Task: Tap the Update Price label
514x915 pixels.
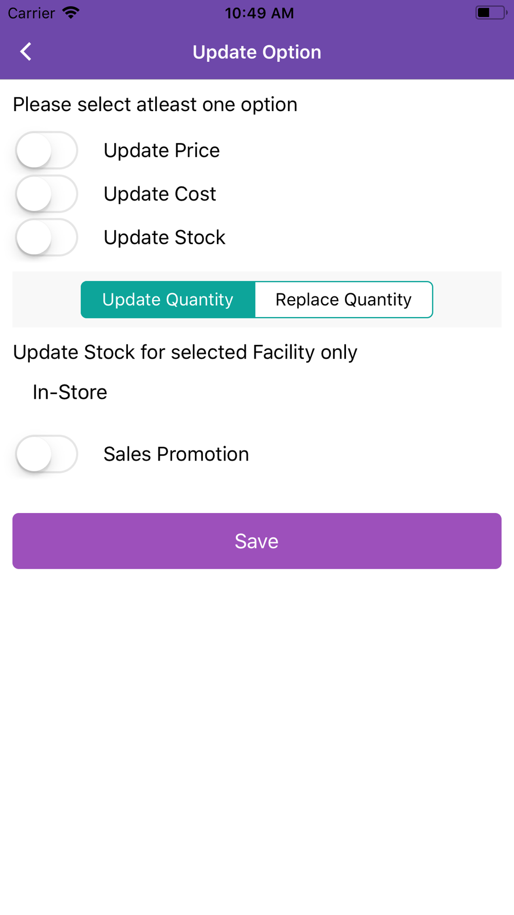Action: [x=162, y=150]
